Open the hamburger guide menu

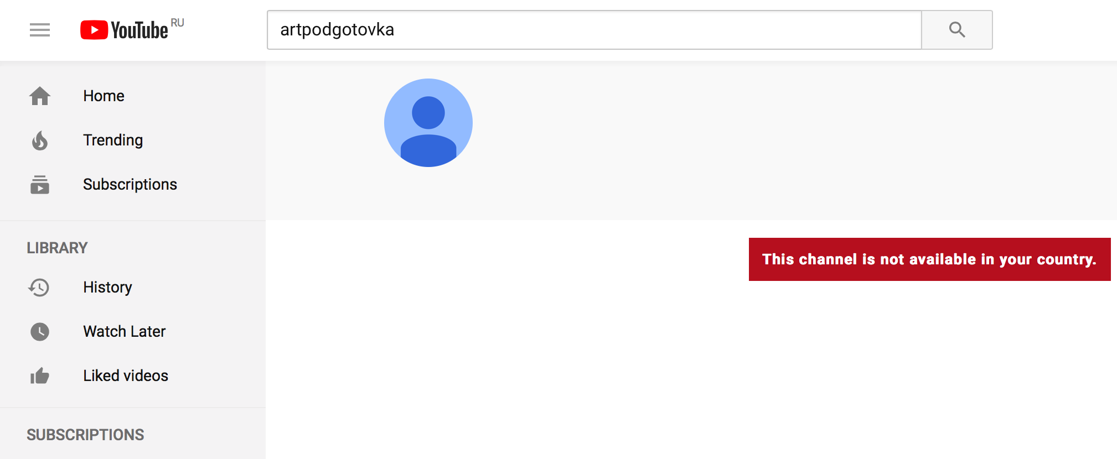[40, 30]
